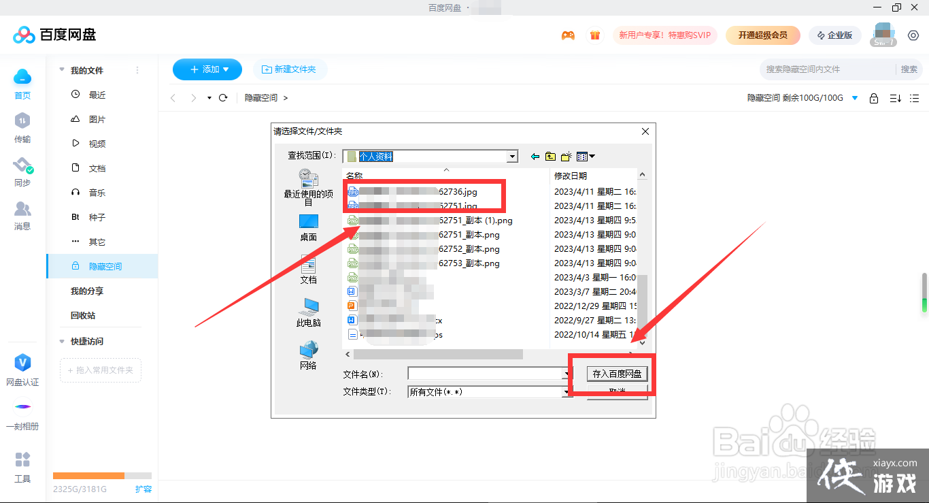Click the 拖入常用文件夹 placeholder box

click(x=101, y=370)
